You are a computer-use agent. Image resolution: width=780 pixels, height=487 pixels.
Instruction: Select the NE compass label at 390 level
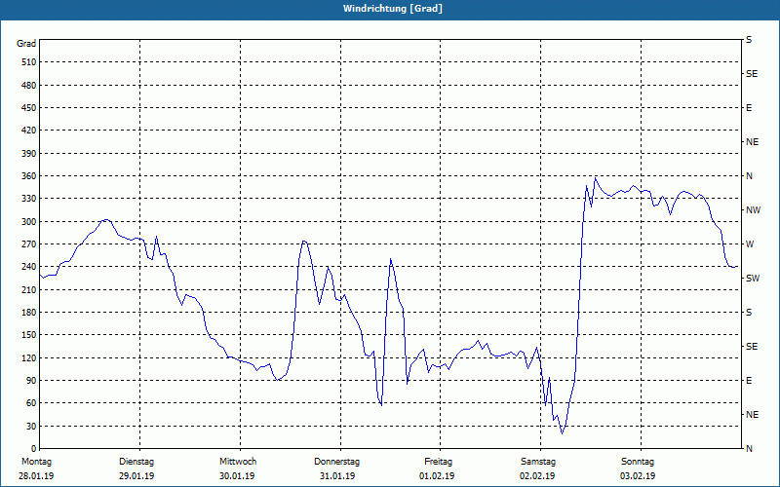(x=752, y=142)
